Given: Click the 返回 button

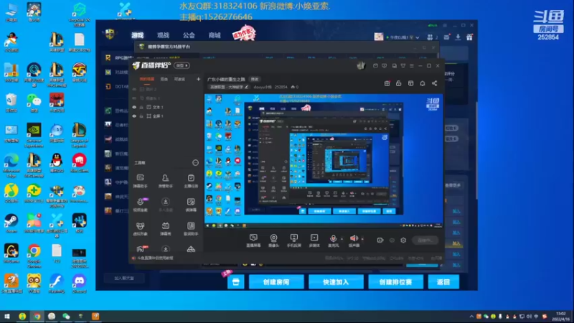Looking at the screenshot, I should click(x=443, y=282).
